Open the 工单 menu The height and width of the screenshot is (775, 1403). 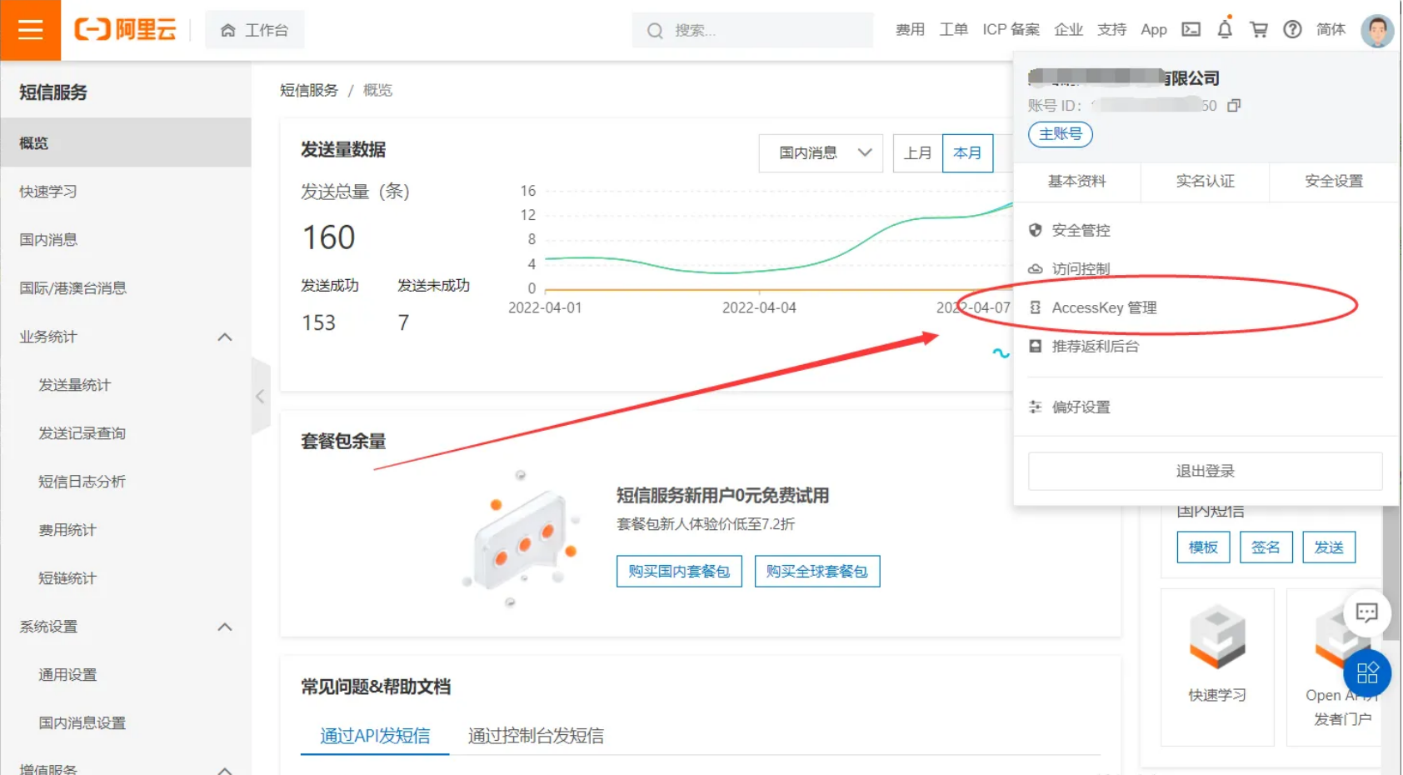coord(953,30)
